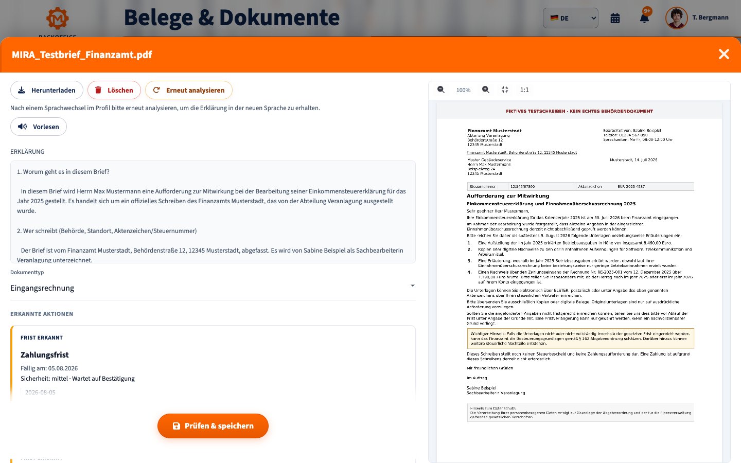Screen dimensions: 741x463
Task: Click the 'ERKANNTE AKTIONEN' heading
Action: coord(42,314)
